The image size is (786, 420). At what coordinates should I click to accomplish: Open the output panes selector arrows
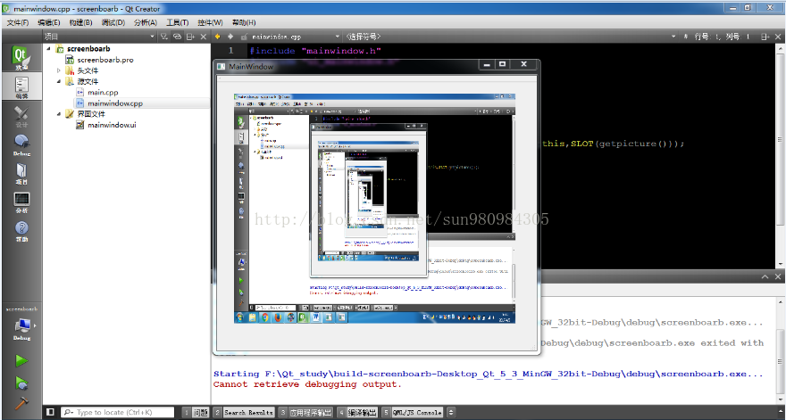tap(451, 413)
